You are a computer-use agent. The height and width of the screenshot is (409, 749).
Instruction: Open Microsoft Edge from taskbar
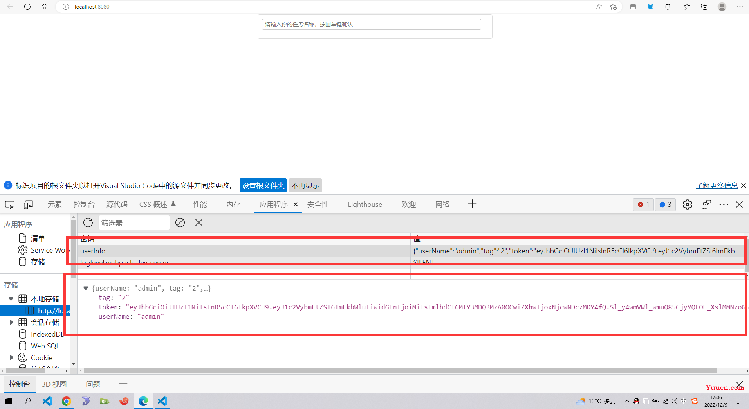tap(143, 401)
